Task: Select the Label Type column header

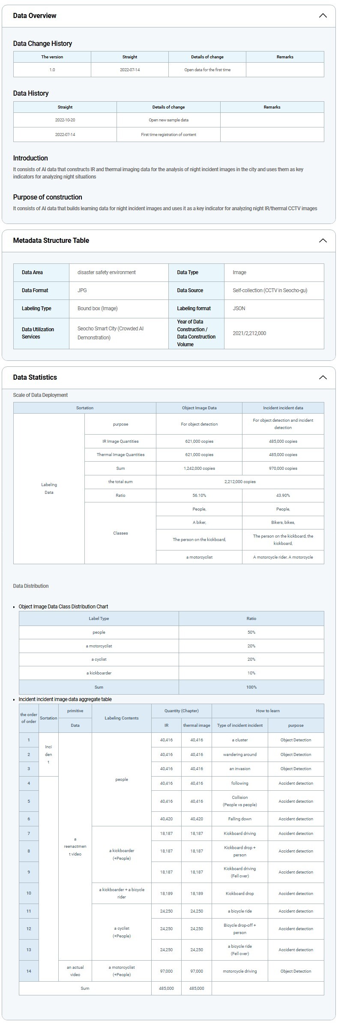Action: point(99,618)
